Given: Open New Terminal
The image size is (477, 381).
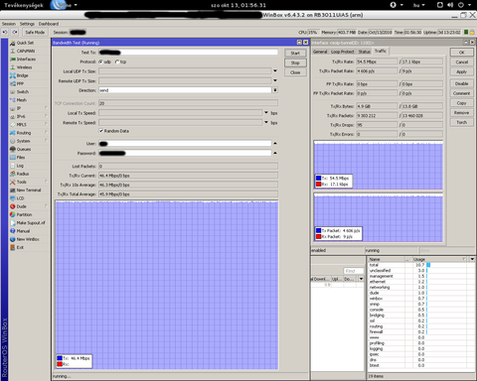Looking at the screenshot, I should (x=29, y=190).
